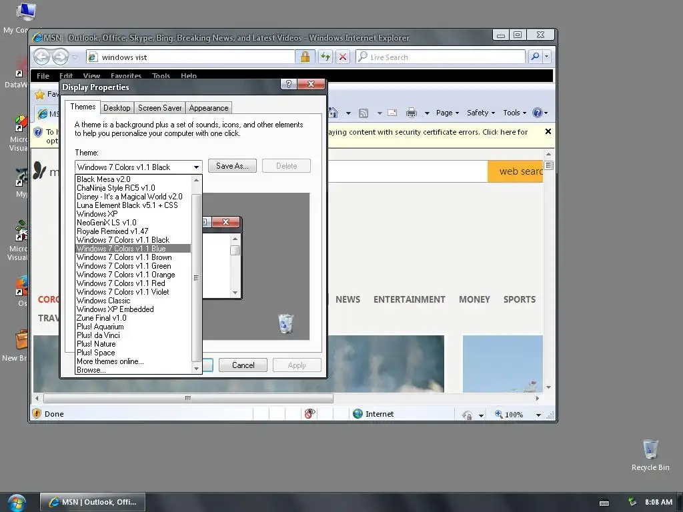The image size is (683, 512).
Task: Choose More themes online... entry
Action: pyautogui.click(x=133, y=361)
